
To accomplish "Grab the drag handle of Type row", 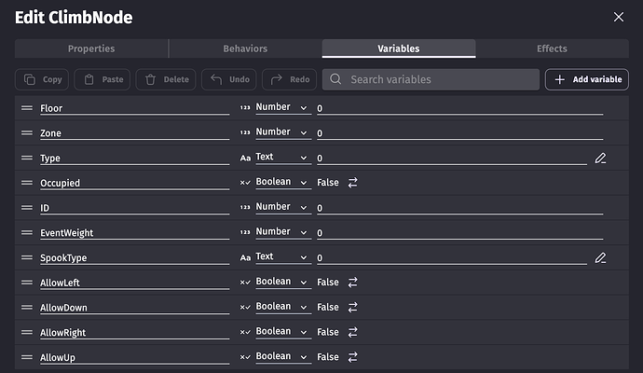I will coord(27,158).
